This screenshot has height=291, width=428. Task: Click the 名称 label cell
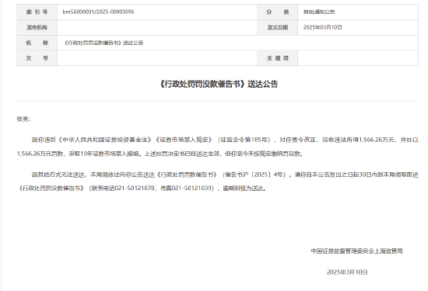pyautogui.click(x=37, y=43)
